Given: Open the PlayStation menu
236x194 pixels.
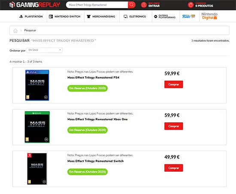Looking at the screenshot, I should coord(31,17).
